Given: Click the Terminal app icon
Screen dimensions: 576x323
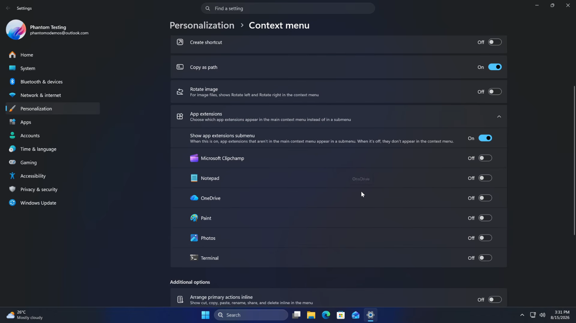Looking at the screenshot, I should click(x=194, y=258).
